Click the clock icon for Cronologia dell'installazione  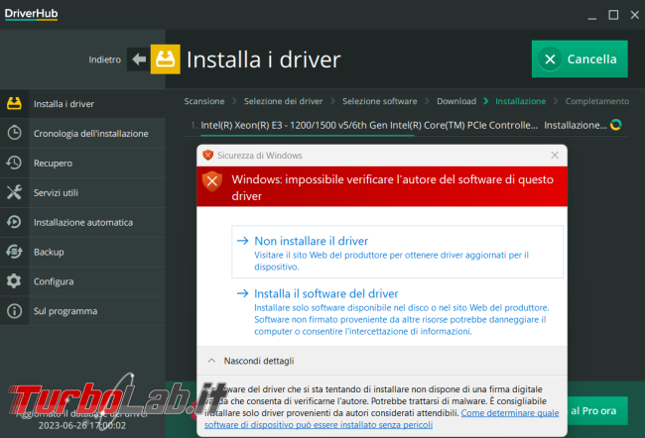coord(14,133)
